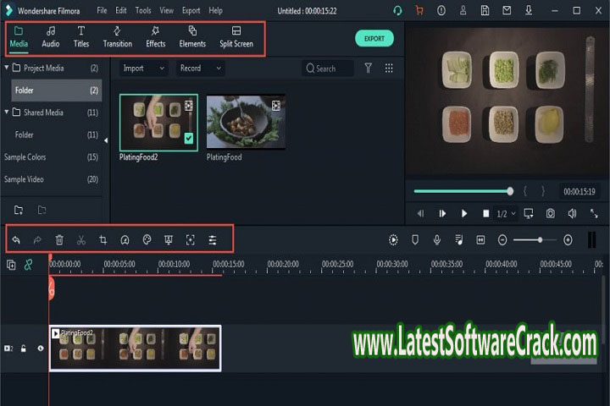Open the 1/2 preview quality dropdown
This screenshot has width=610, height=406.
506,213
